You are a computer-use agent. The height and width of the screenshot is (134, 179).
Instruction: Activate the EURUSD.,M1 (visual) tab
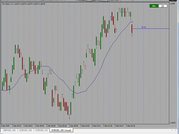coord(61,130)
